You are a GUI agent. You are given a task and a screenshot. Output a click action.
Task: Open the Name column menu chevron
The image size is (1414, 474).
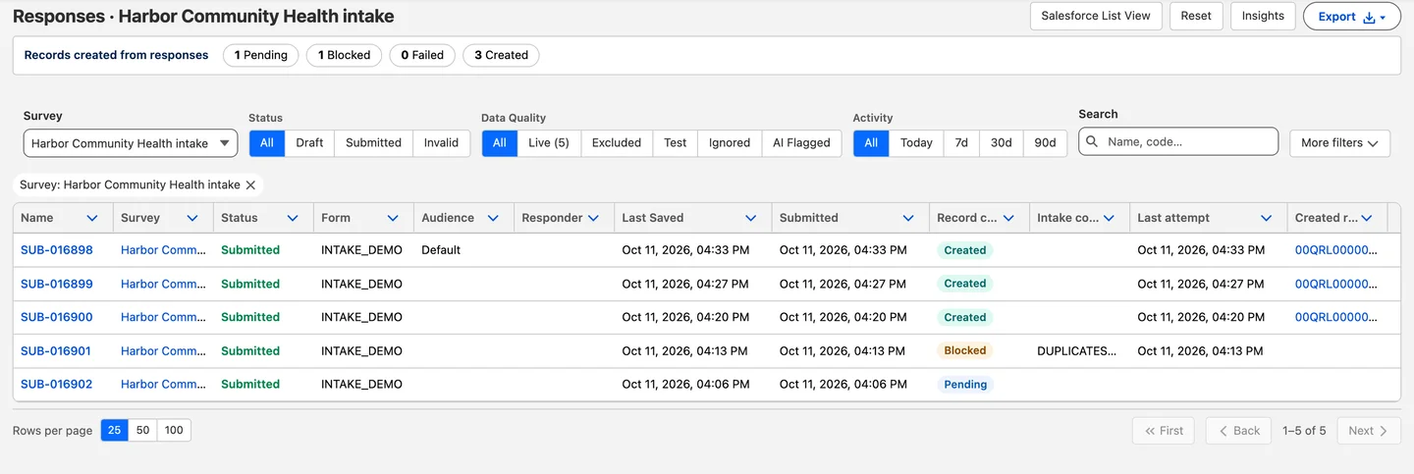pyautogui.click(x=92, y=218)
